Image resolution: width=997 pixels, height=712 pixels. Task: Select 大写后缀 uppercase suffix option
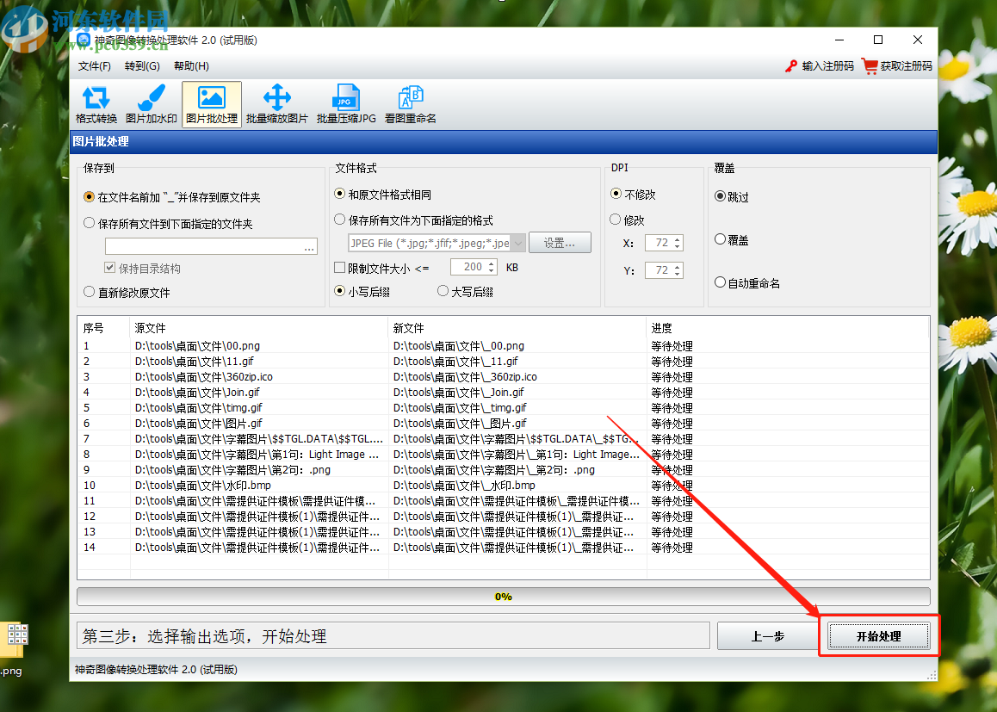[466, 292]
